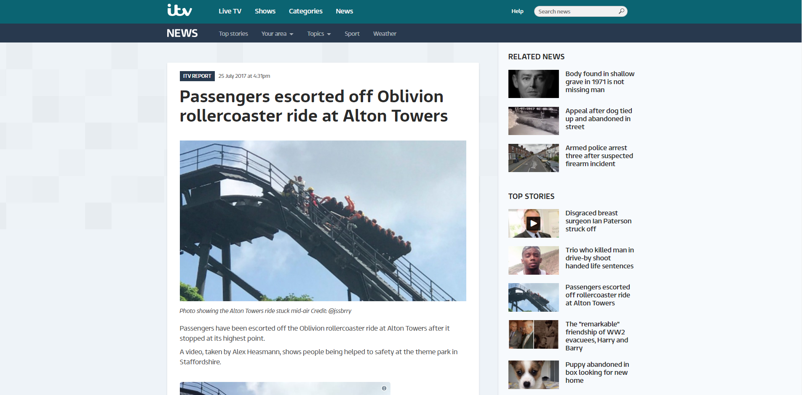Viewport: 802px width, 395px height.
Task: Select the Weather tab in news bar
Action: tap(385, 34)
